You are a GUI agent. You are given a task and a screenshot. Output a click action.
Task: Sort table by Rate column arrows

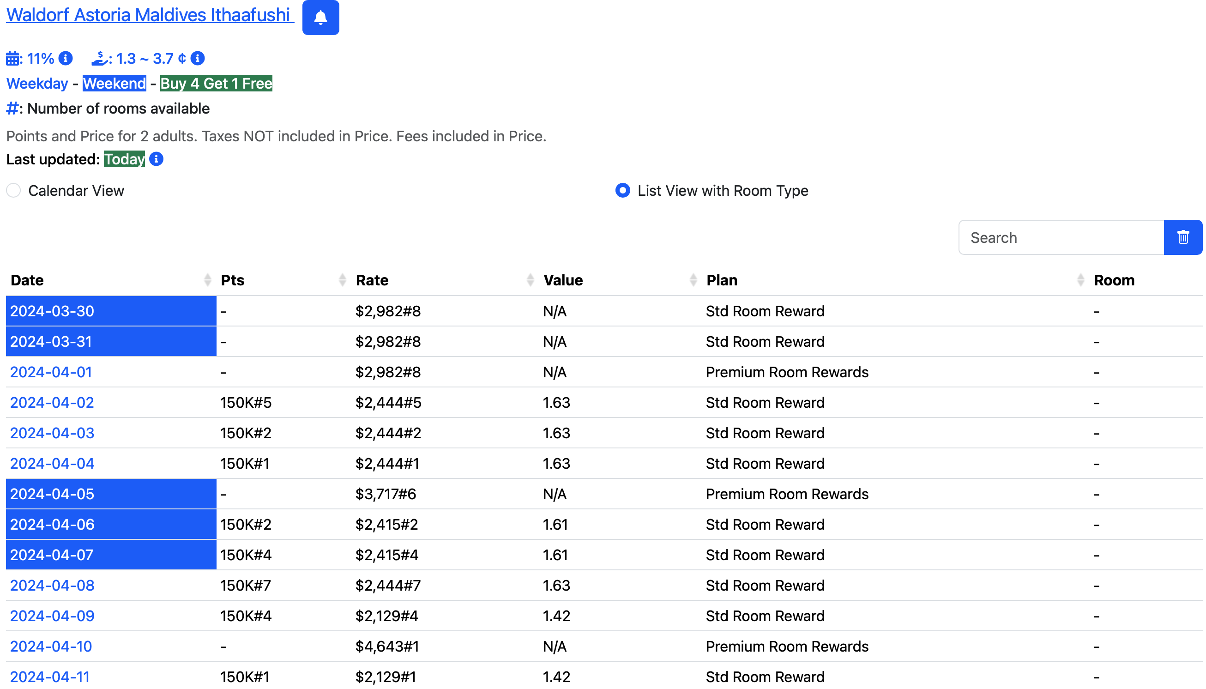(x=530, y=280)
